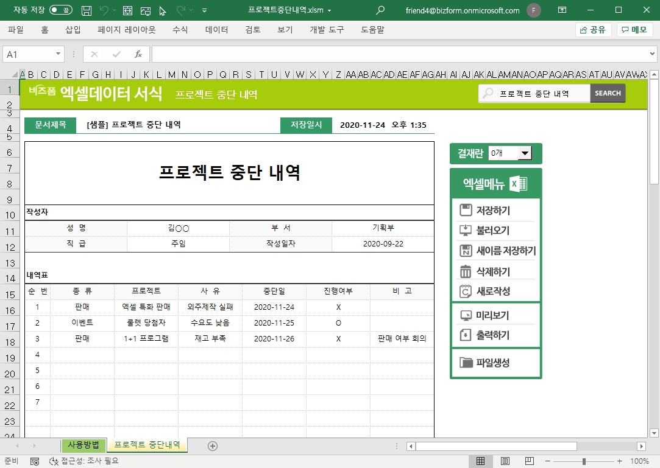
Task: Click the zoom slider in the status bar
Action: (584, 461)
